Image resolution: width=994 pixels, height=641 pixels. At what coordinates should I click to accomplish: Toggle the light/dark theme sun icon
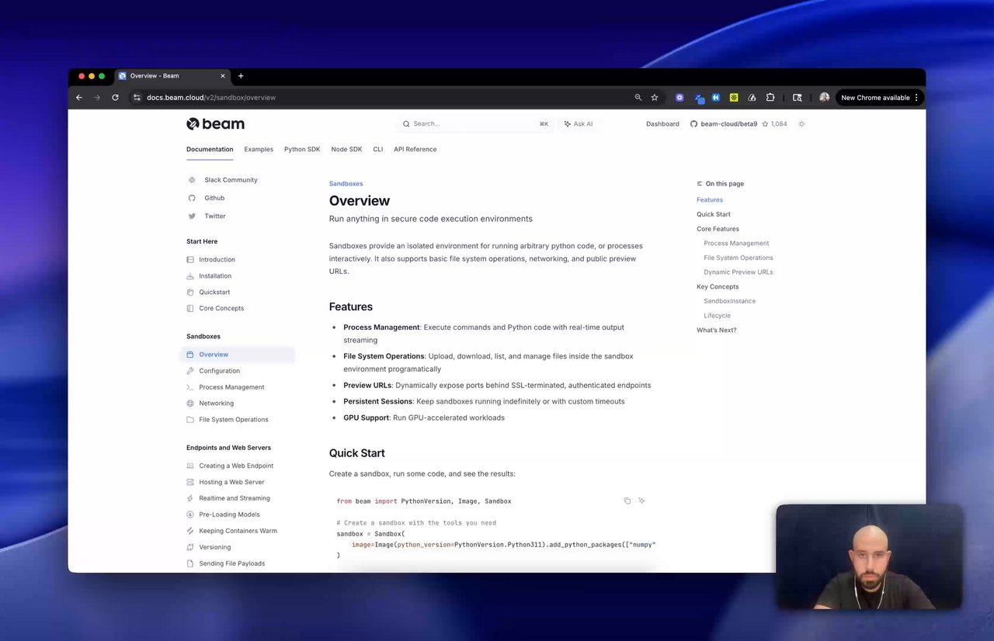801,123
